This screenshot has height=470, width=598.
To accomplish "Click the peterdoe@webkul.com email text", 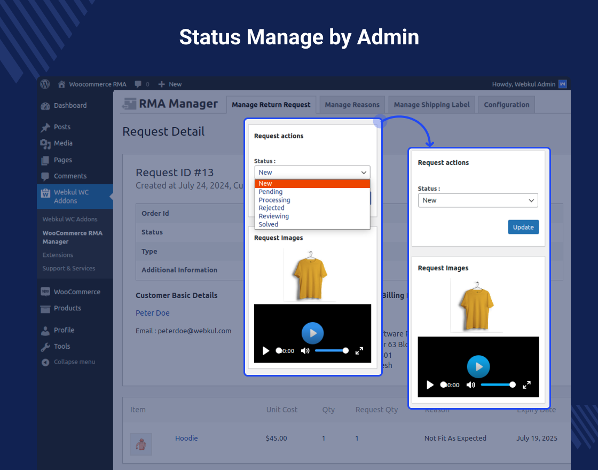I will 194,331.
